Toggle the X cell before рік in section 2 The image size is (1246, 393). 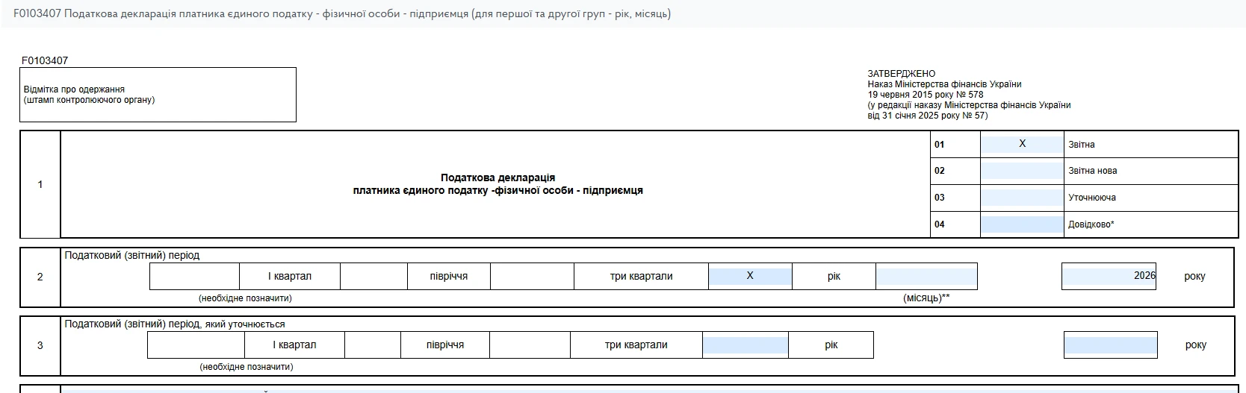750,276
